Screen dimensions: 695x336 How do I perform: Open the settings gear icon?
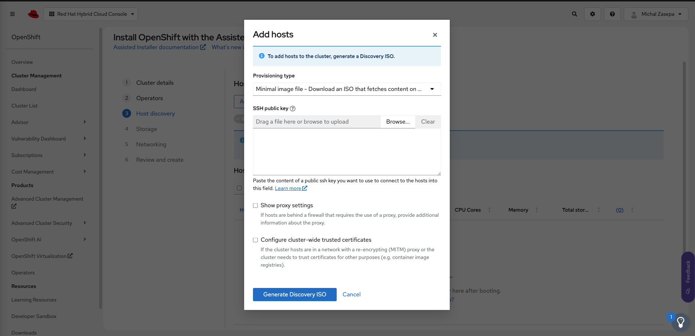click(x=592, y=14)
